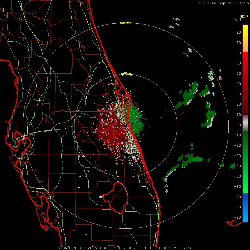Click the NEXR label above the scale
The width and height of the screenshot is (250, 250).
click(244, 16)
